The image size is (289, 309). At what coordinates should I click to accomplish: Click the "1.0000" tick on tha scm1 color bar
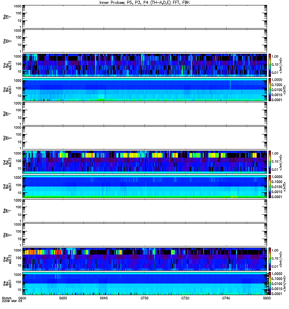tap(277, 80)
